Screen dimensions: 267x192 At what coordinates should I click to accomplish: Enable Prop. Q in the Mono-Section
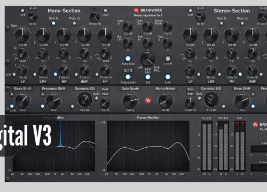(x=74, y=23)
